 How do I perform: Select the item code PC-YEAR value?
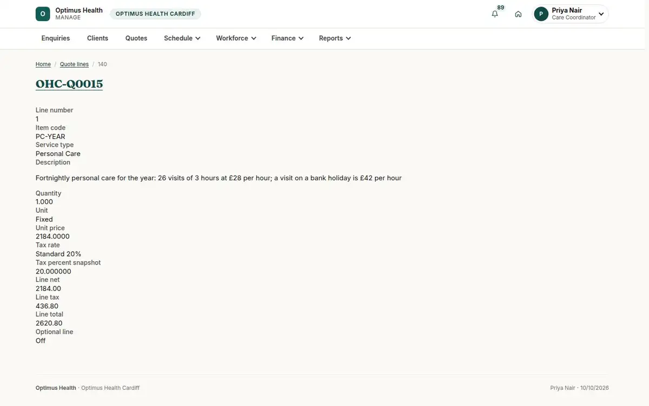point(50,137)
